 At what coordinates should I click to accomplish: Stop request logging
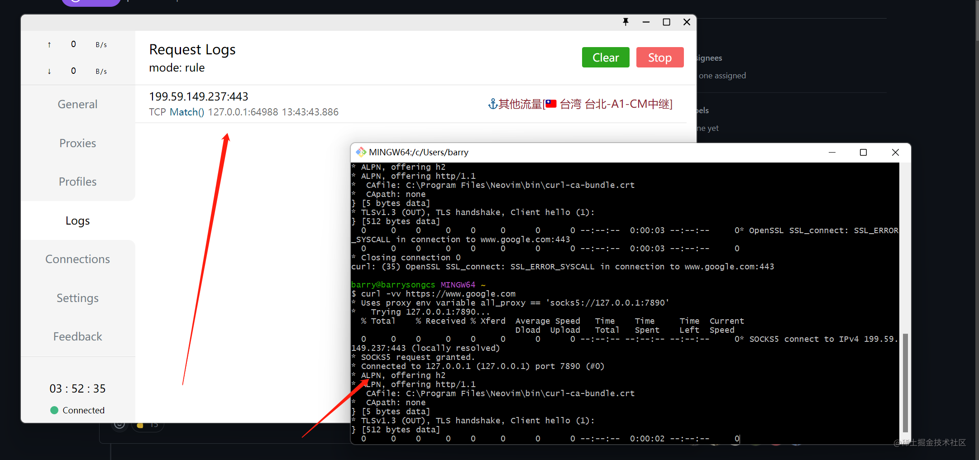click(660, 57)
